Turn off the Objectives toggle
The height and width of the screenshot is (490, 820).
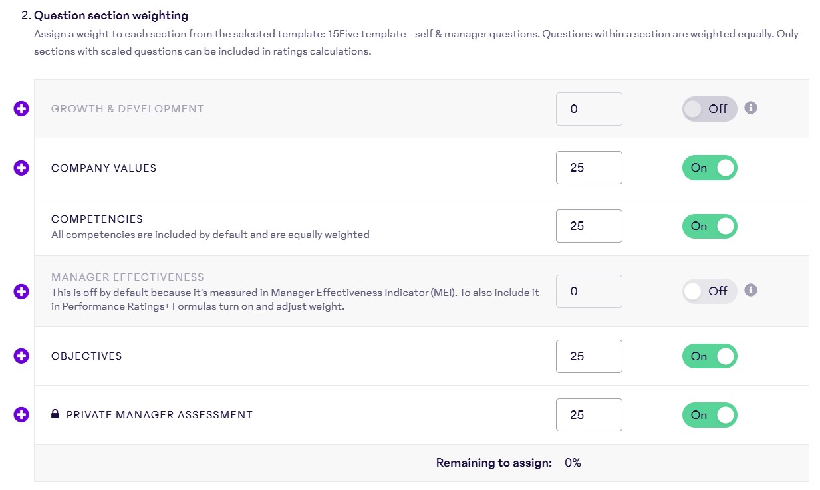(710, 356)
